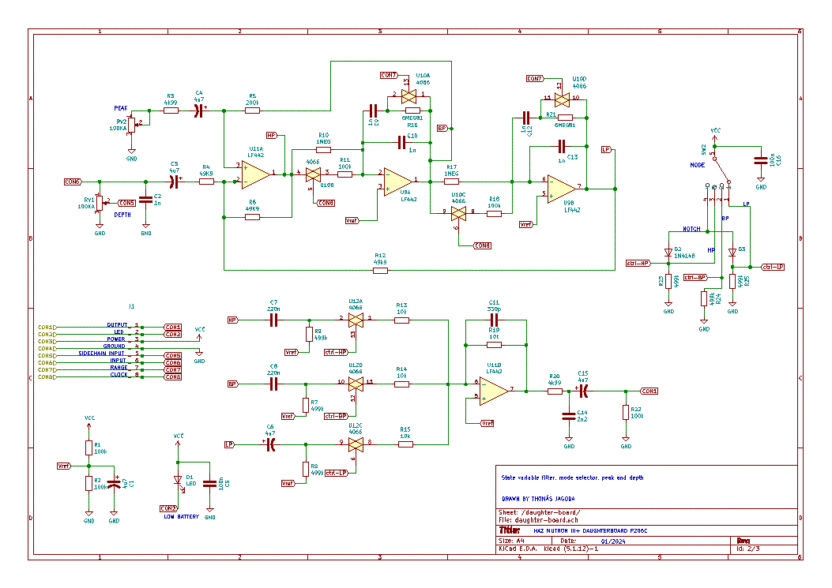The width and height of the screenshot is (832, 588).
Task: Select the blue PEAK annotation text
Action: click(121, 108)
